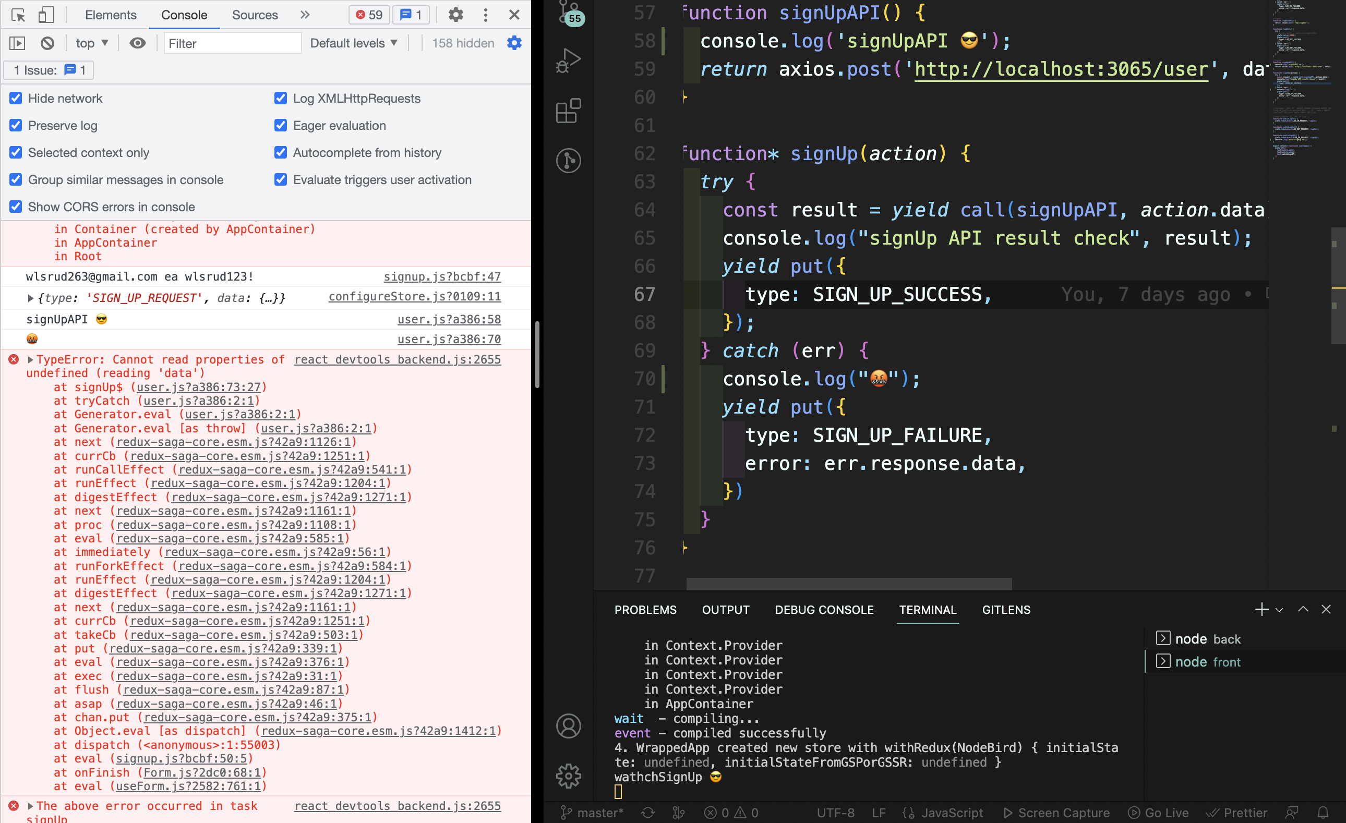Open Default levels dropdown
The width and height of the screenshot is (1346, 823).
(x=353, y=43)
